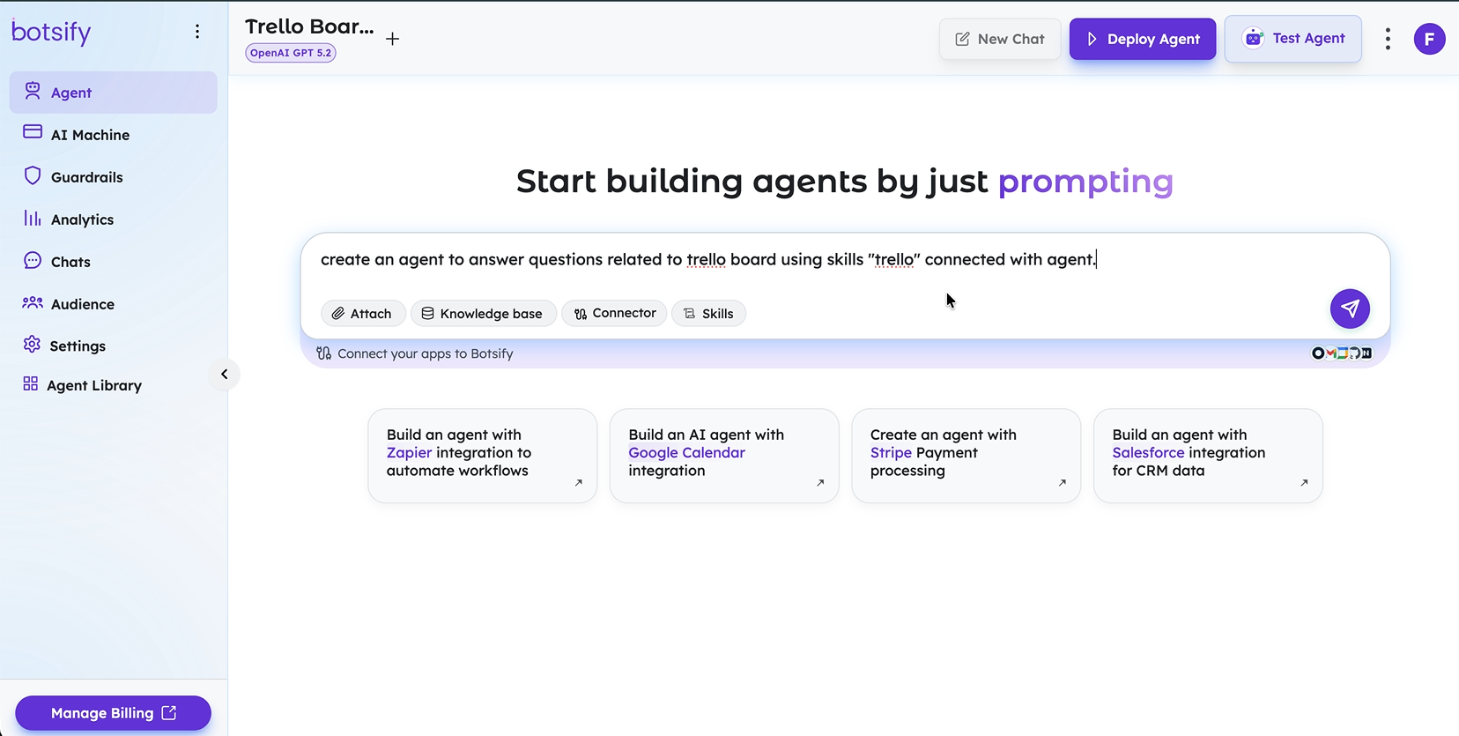The width and height of the screenshot is (1459, 736).
Task: Open the sidebar three-dot menu
Action: [x=197, y=32]
